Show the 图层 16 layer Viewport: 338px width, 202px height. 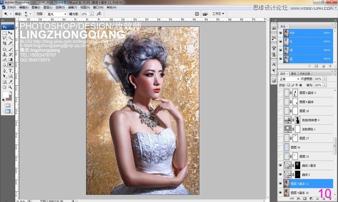coord(281,147)
